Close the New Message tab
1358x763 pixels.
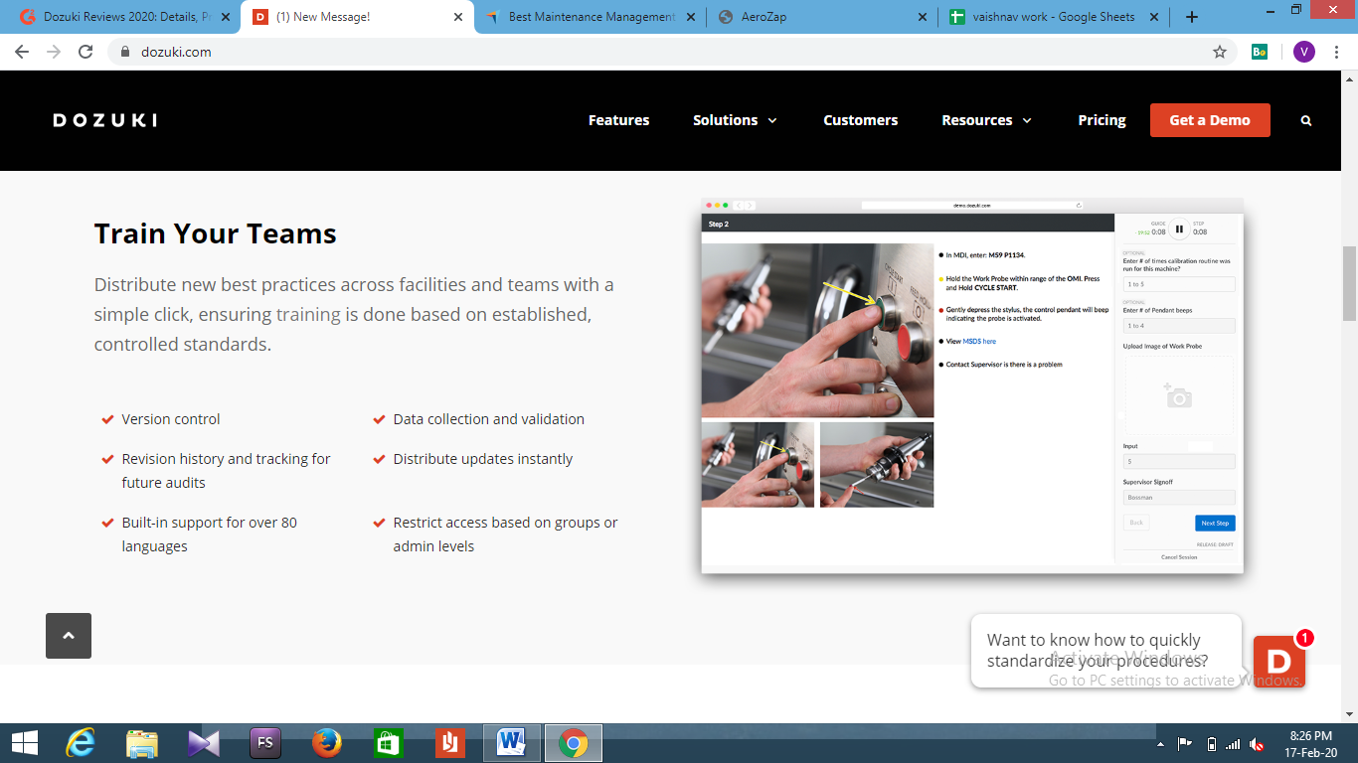tap(458, 17)
